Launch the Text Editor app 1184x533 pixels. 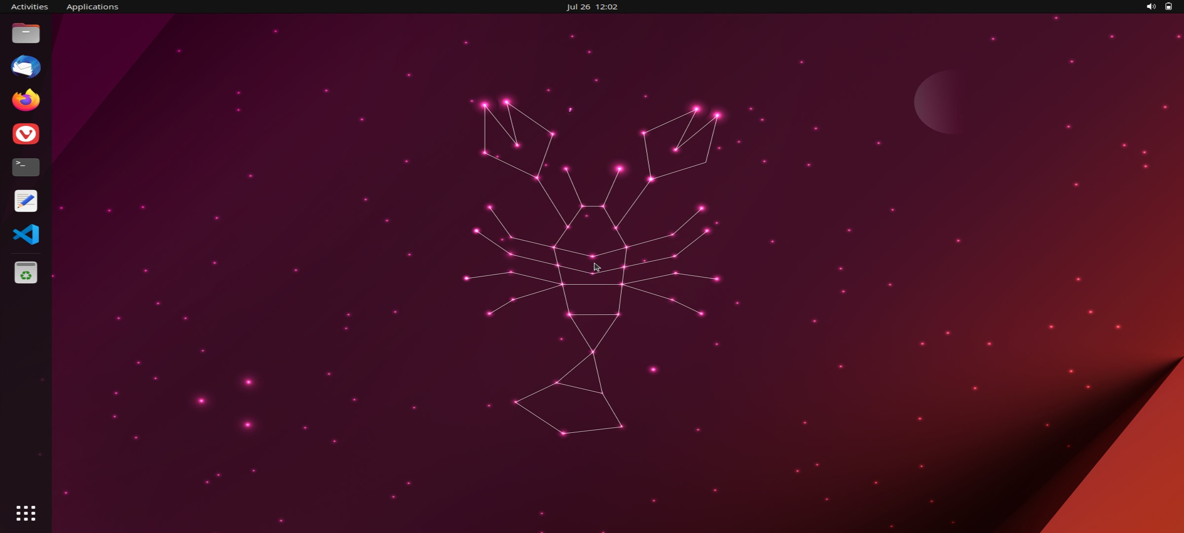point(26,201)
